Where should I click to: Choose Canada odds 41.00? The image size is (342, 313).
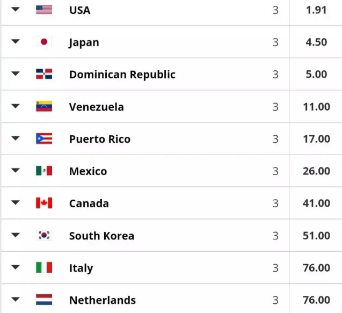pyautogui.click(x=316, y=203)
